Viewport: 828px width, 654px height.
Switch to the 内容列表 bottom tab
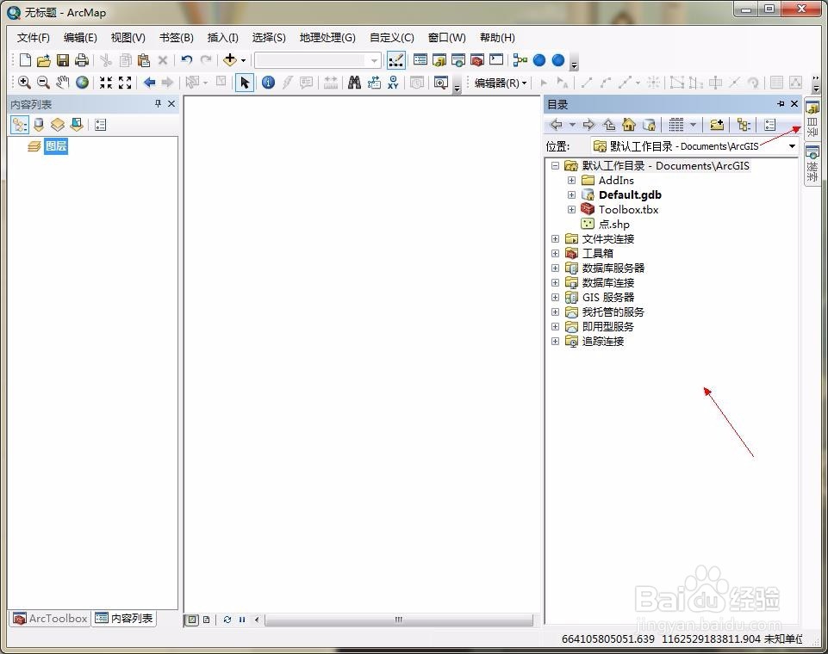(x=125, y=618)
